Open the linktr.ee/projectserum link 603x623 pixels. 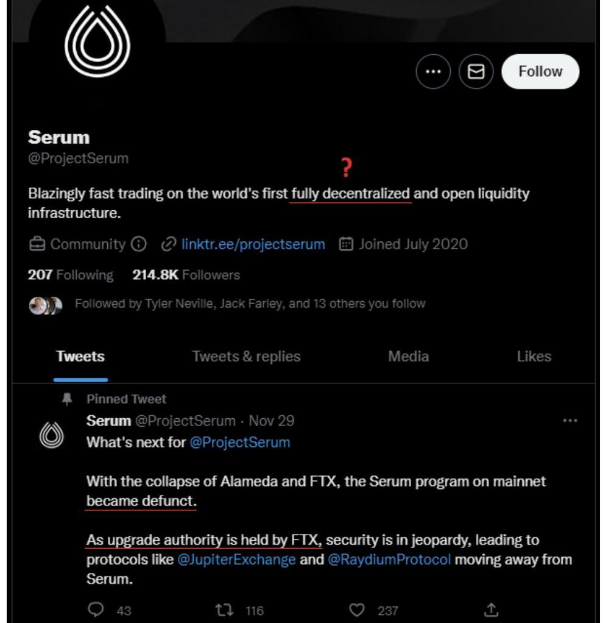click(253, 244)
